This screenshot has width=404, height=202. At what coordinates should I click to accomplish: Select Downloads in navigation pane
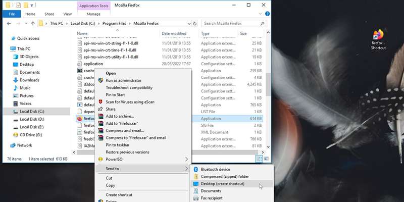click(x=29, y=80)
